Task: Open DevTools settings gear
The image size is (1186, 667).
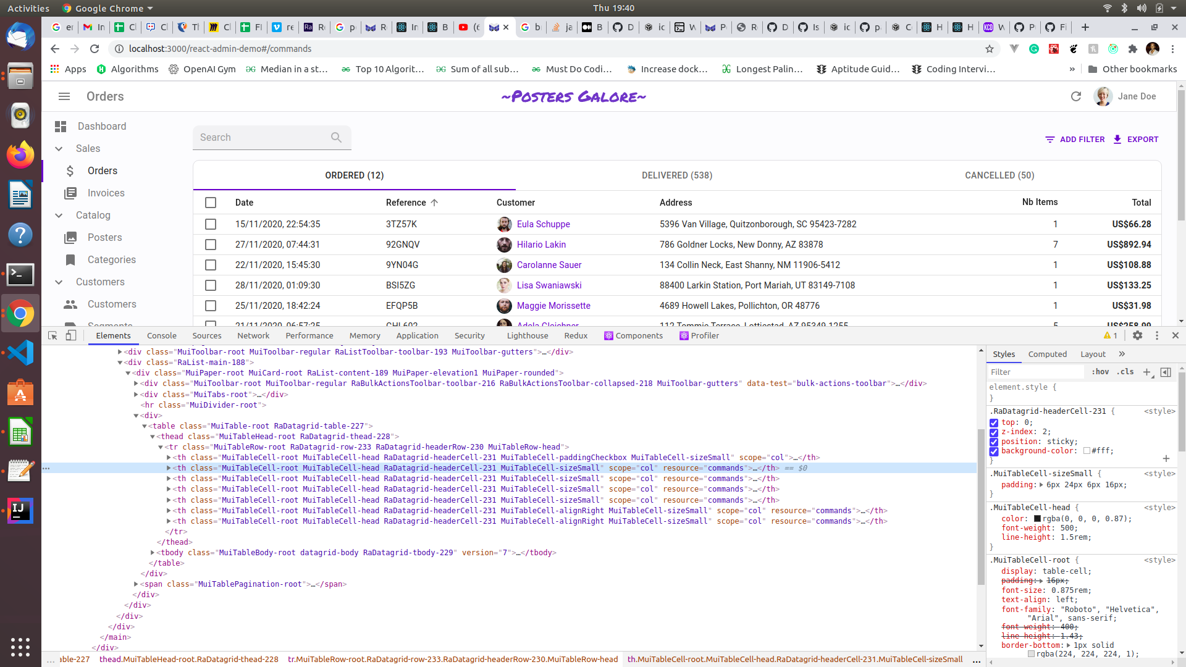Action: (1138, 335)
